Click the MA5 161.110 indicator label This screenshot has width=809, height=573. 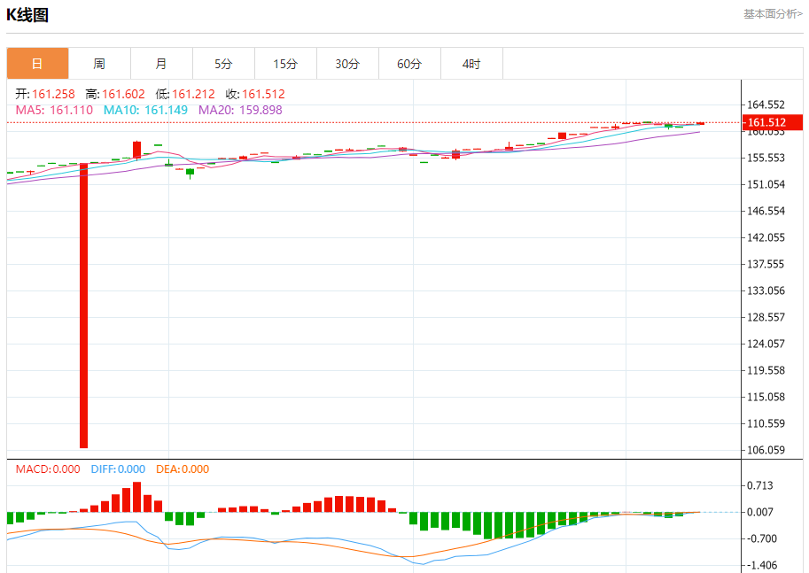click(54, 110)
